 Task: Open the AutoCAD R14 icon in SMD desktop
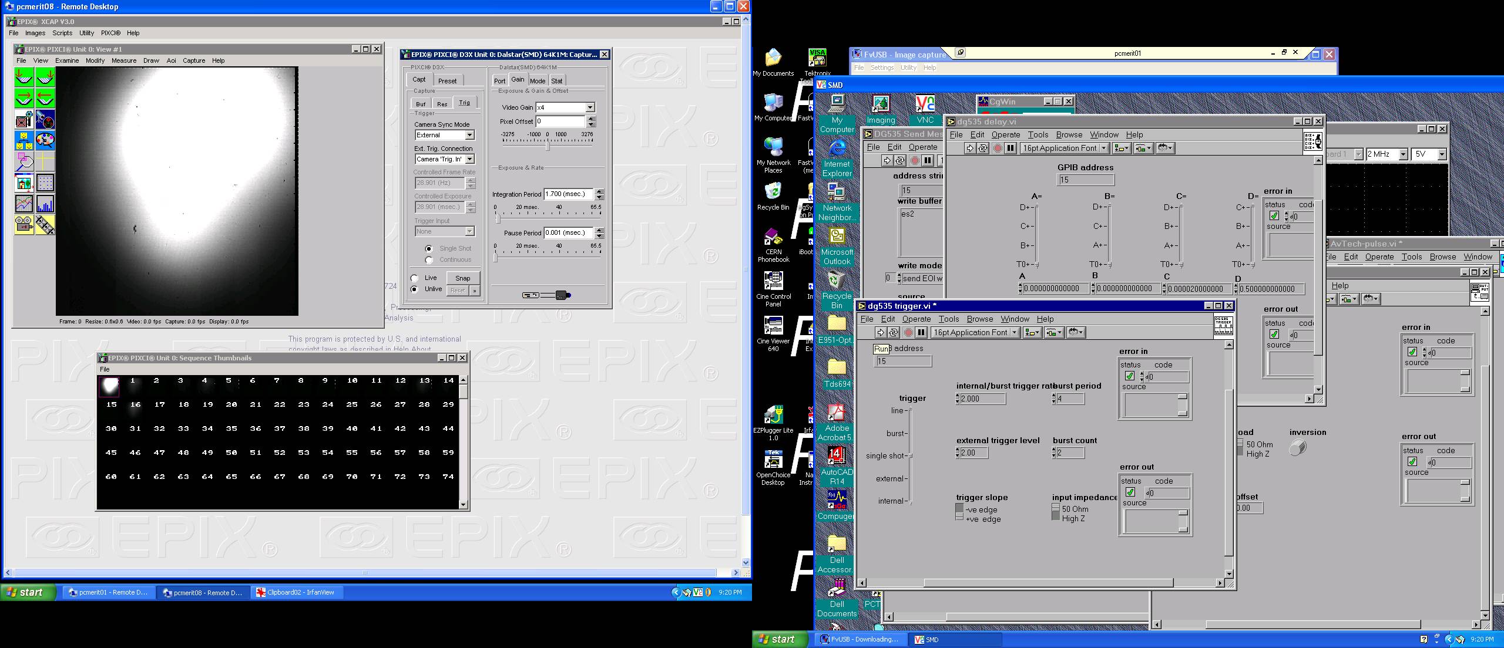point(837,466)
